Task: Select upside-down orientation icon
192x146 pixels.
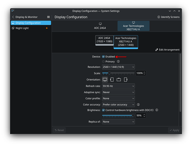Action: coord(119,80)
